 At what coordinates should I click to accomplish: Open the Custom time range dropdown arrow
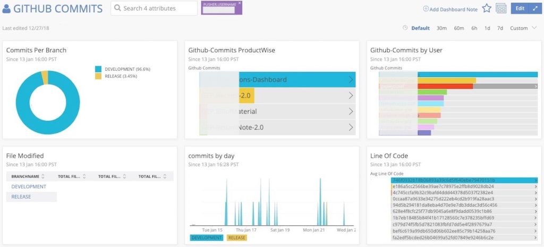534,28
